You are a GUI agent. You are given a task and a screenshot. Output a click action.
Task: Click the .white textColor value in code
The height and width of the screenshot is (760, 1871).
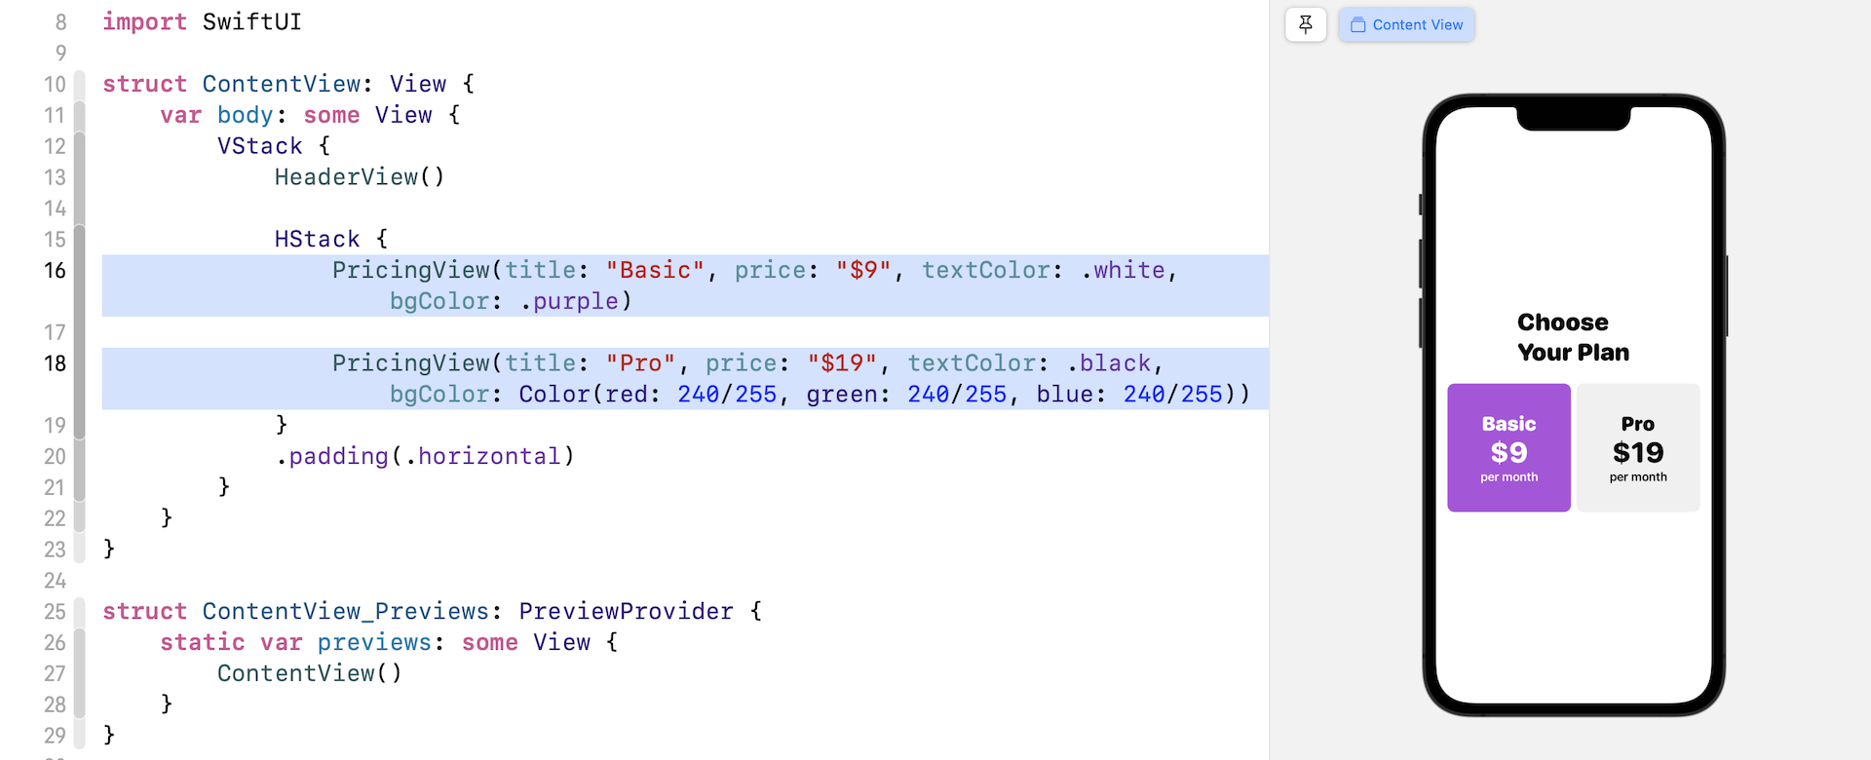(x=1123, y=270)
